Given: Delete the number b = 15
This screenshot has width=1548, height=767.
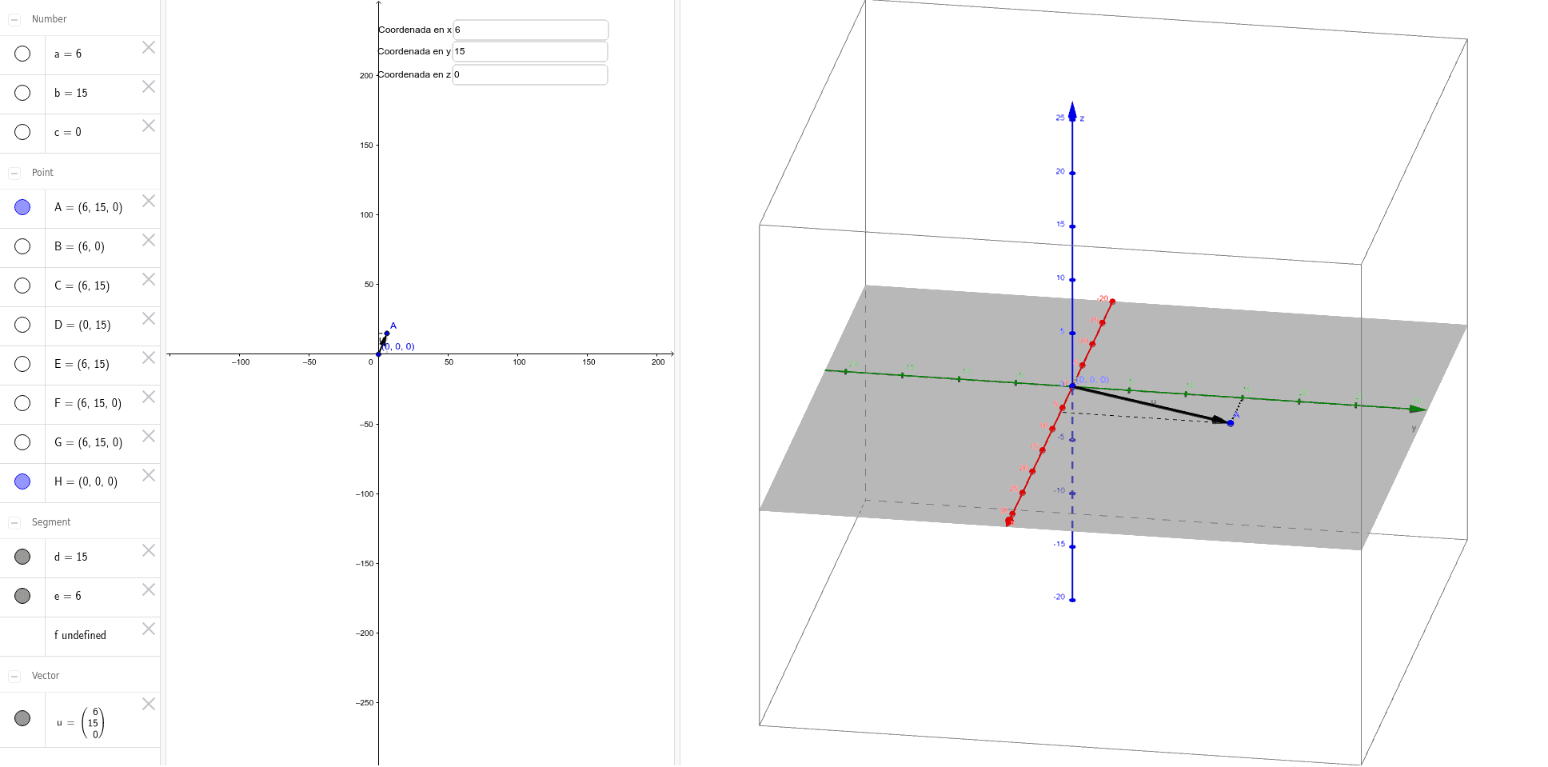Looking at the screenshot, I should click(x=148, y=86).
